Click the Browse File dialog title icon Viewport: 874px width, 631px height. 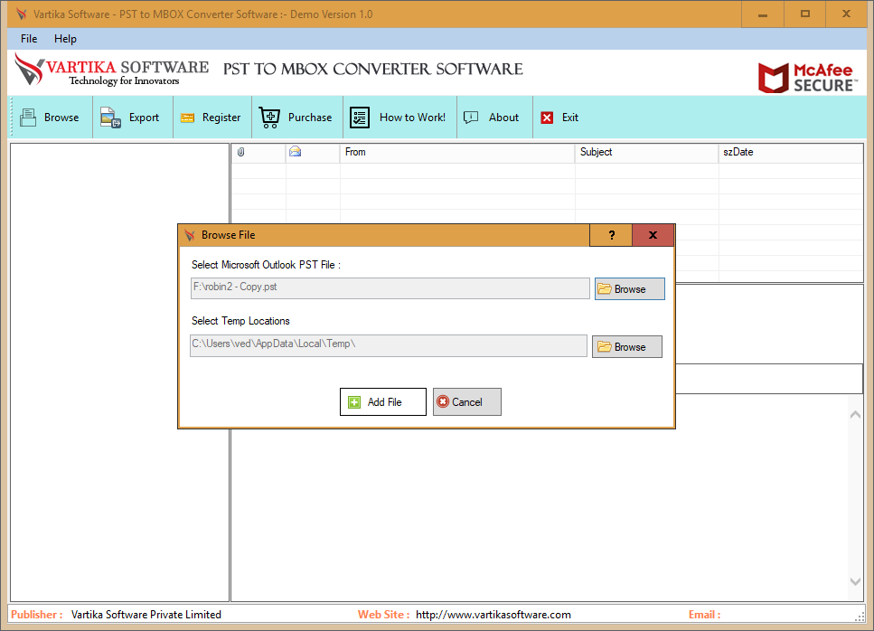tap(190, 235)
